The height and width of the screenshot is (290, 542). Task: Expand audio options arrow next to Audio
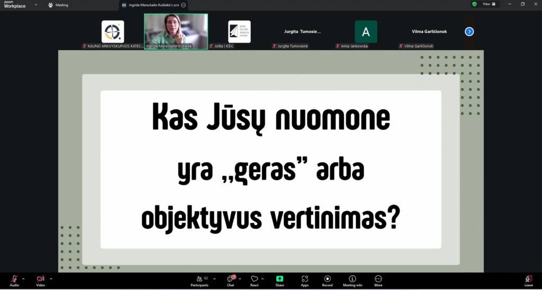coord(23,278)
